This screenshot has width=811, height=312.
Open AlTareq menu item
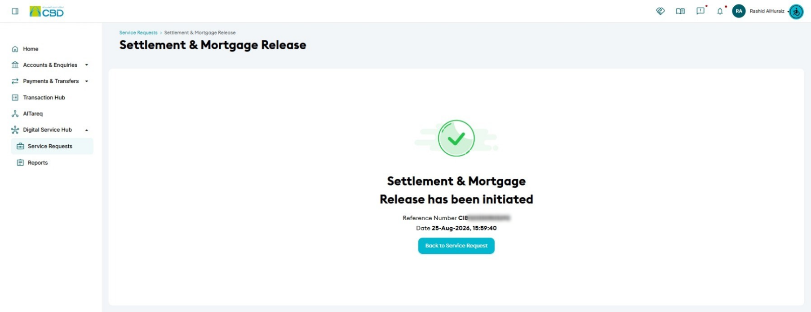pos(33,113)
